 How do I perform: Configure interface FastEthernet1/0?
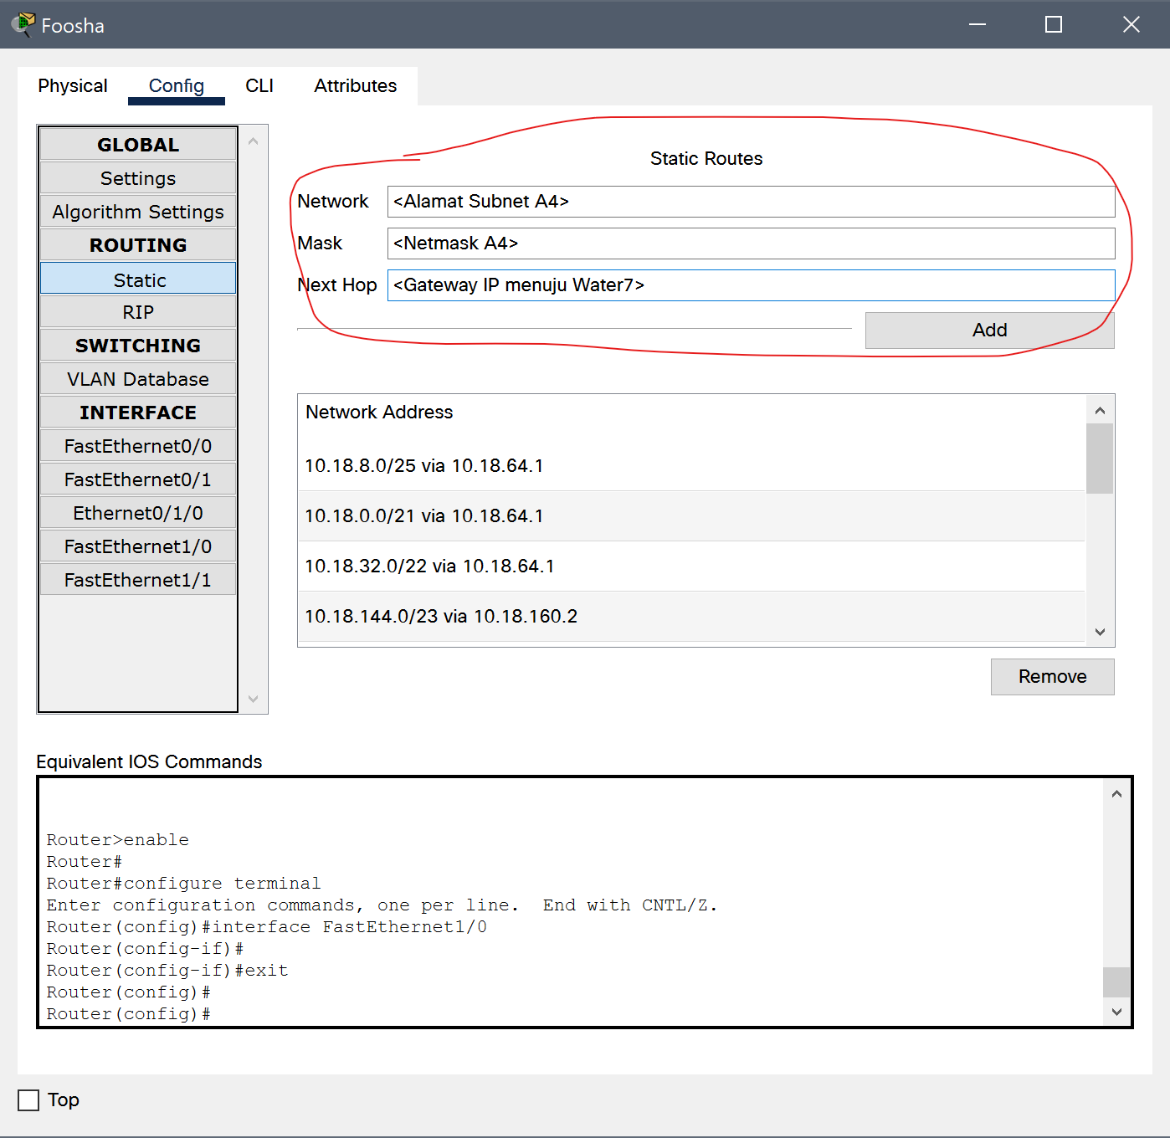138,546
